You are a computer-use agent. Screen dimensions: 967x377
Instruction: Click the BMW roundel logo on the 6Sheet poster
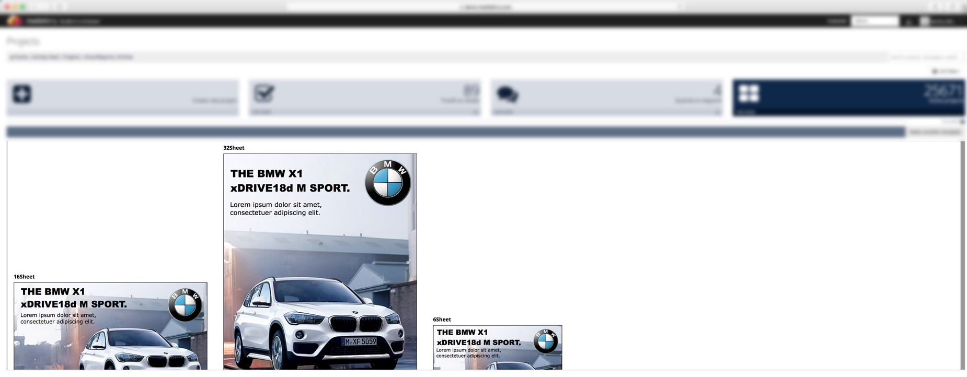click(546, 341)
